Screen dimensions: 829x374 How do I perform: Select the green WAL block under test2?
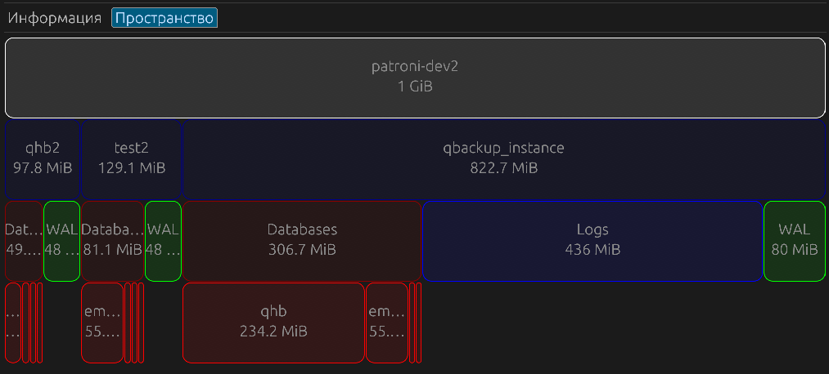(x=163, y=240)
